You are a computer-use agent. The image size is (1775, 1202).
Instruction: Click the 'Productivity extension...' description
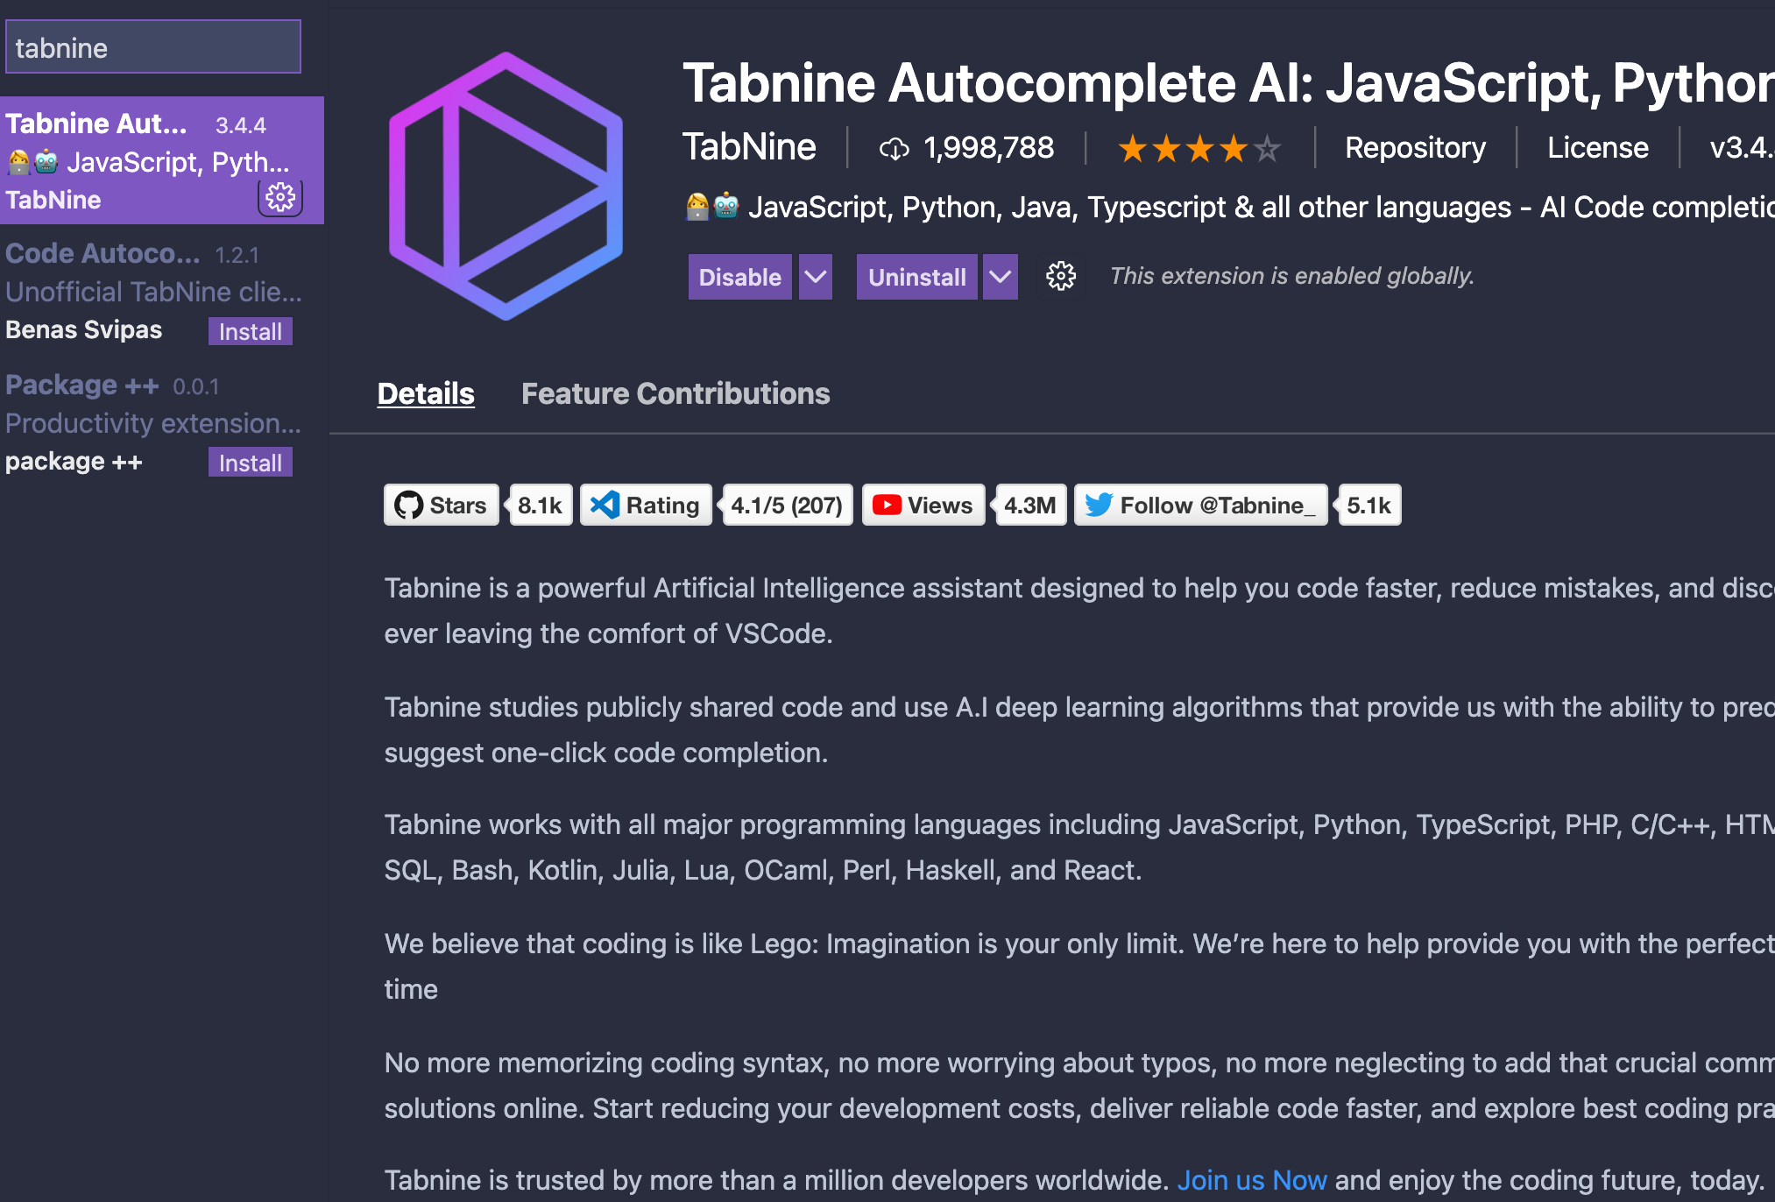pyautogui.click(x=153, y=423)
